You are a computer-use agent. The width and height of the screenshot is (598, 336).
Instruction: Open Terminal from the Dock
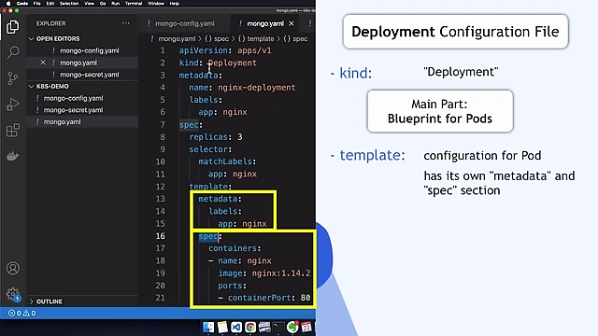tap(278, 327)
